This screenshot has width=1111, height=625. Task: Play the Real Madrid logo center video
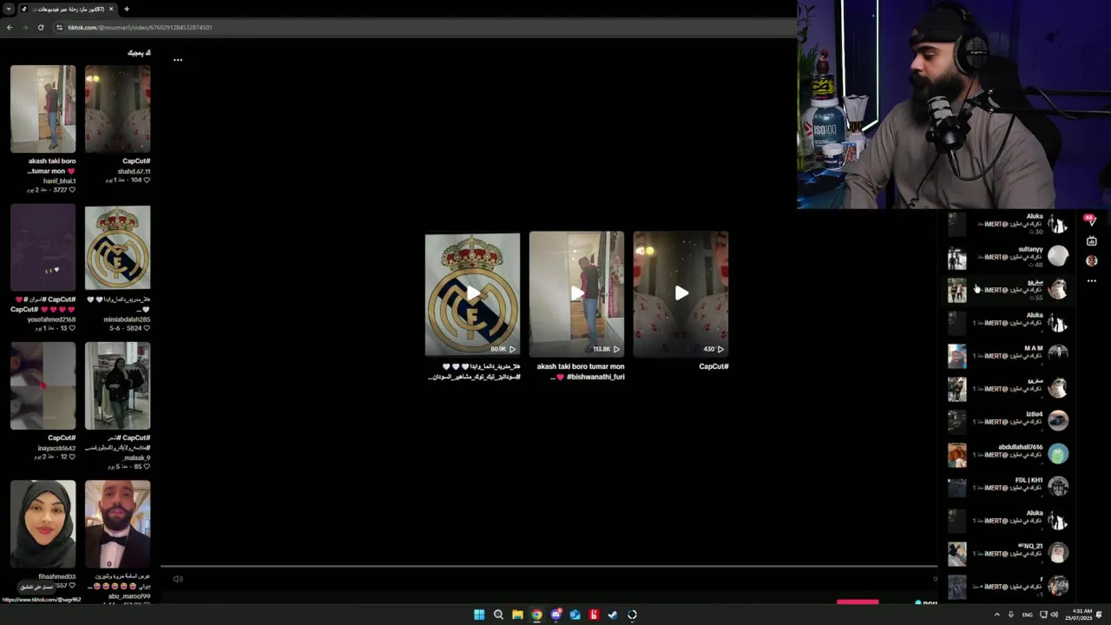click(x=472, y=294)
